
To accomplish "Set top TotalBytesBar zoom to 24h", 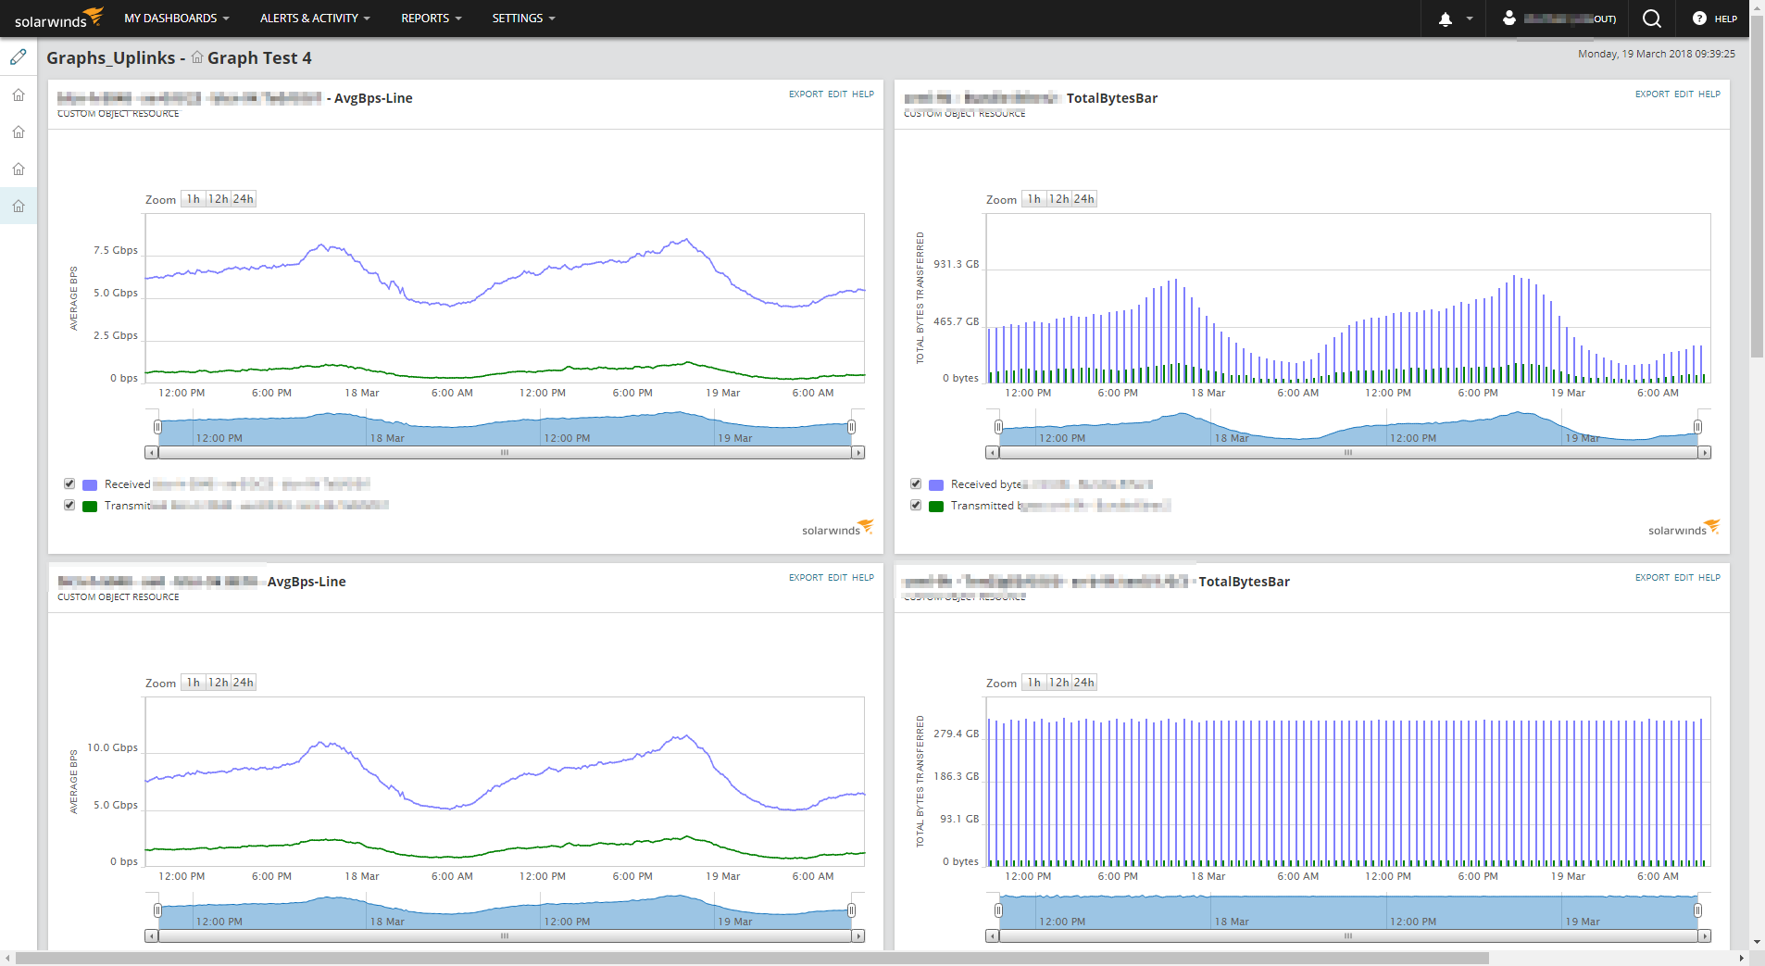I will pos(1083,199).
